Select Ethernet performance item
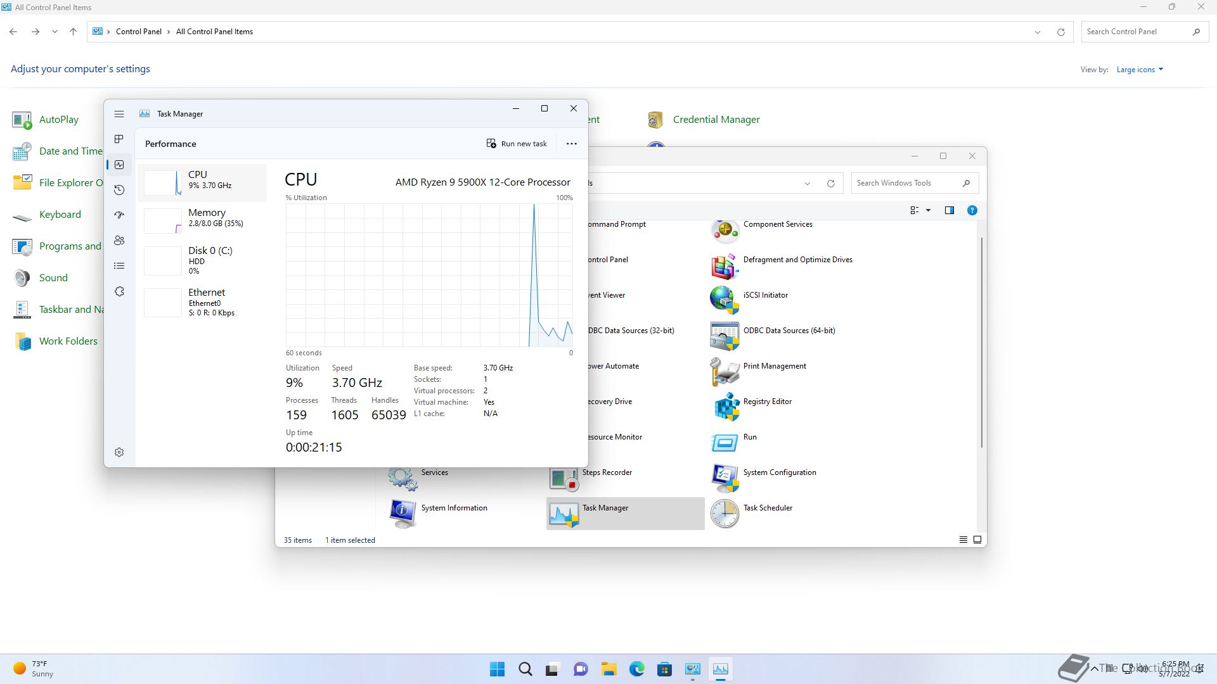1217x684 pixels. click(202, 302)
